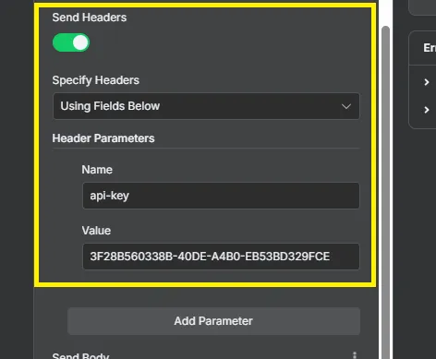Click the vertical scrollbar of the parameters panel
Viewport: 436px width, 359px height.
(385, 191)
